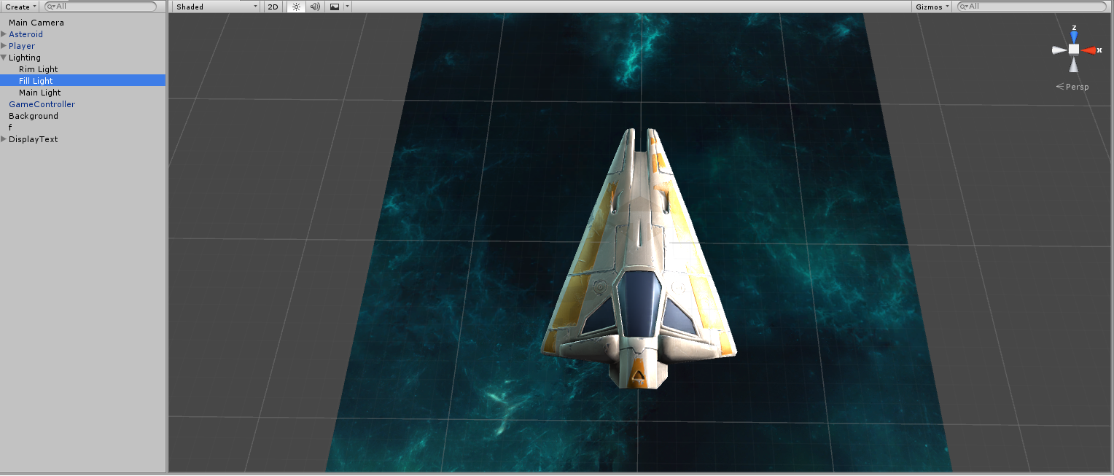Click the Hierarchy search field
The width and height of the screenshot is (1114, 476).
[101, 7]
